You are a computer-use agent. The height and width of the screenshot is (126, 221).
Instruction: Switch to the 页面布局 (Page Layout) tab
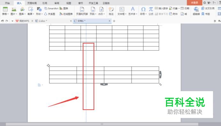pos(32,3)
